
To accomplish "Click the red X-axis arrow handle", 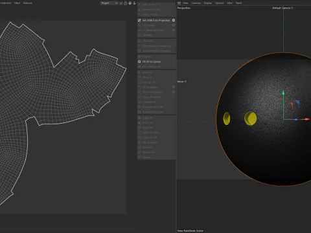I will 307,119.
